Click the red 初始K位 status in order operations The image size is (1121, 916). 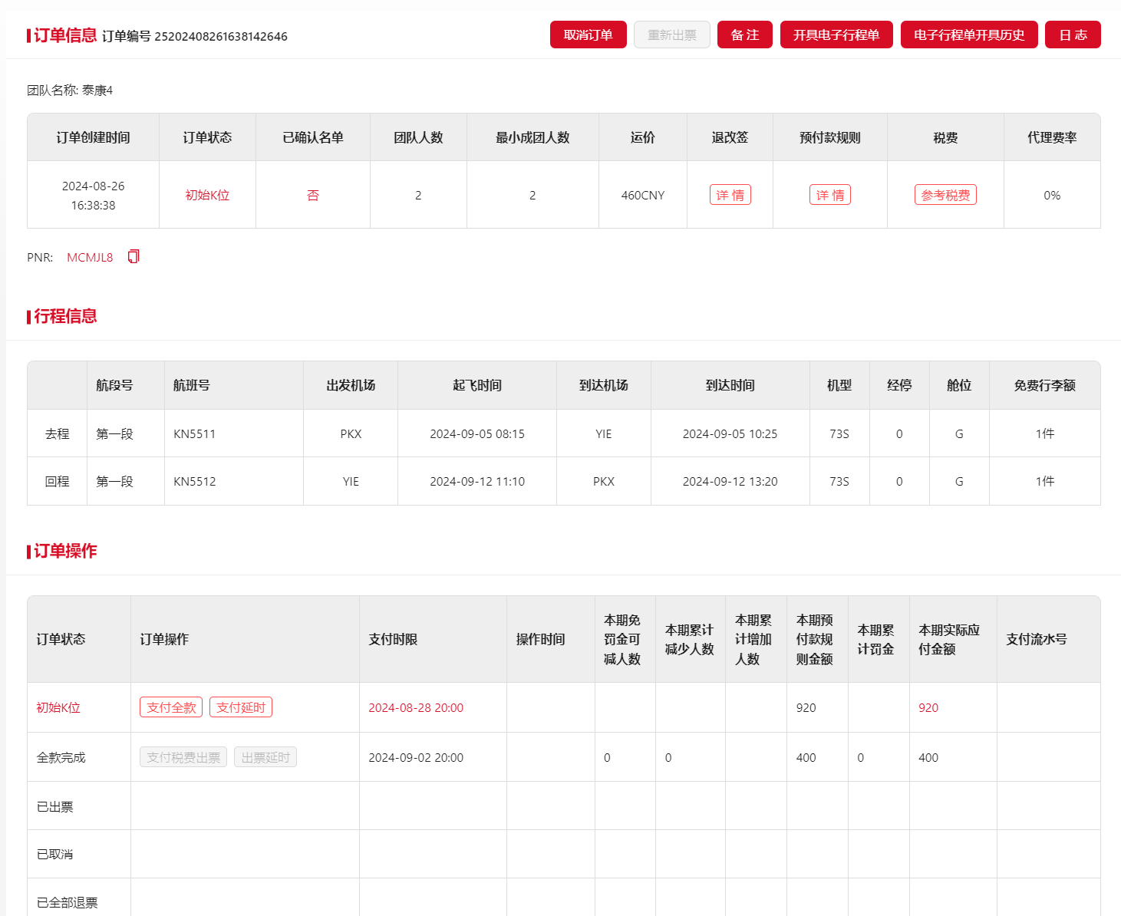point(58,707)
